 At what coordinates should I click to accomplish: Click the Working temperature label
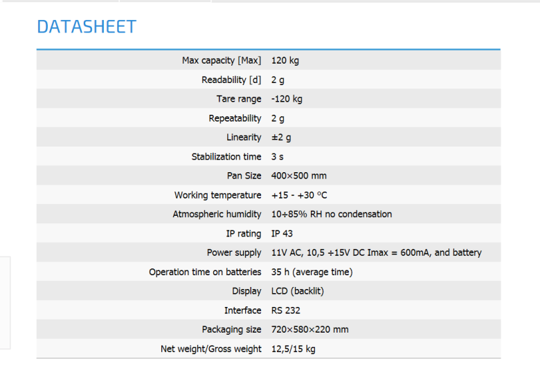pyautogui.click(x=217, y=195)
